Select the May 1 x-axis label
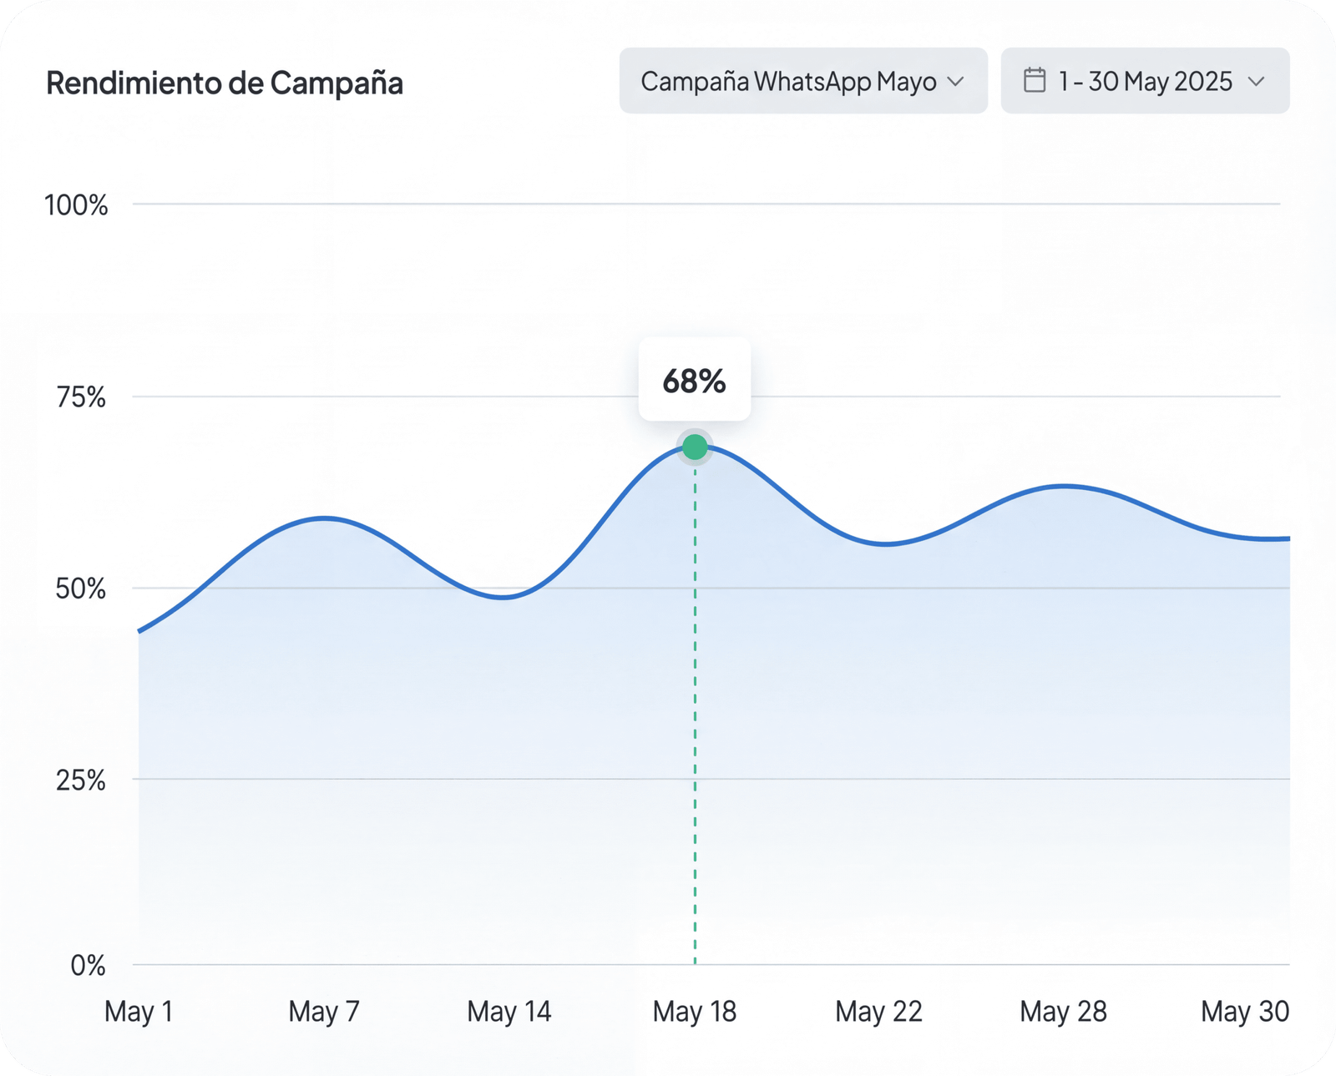This screenshot has width=1336, height=1076. pos(139,1011)
